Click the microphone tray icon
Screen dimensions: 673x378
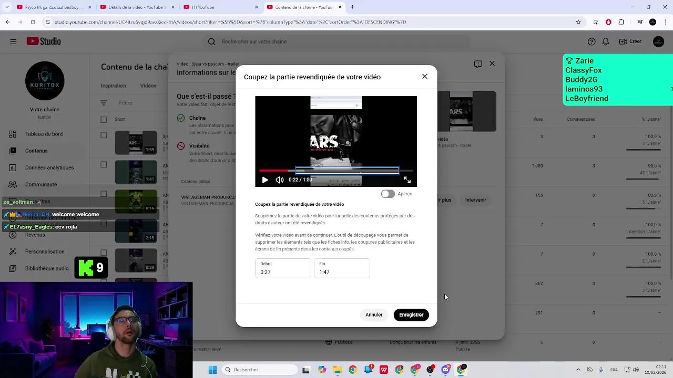click(601, 370)
